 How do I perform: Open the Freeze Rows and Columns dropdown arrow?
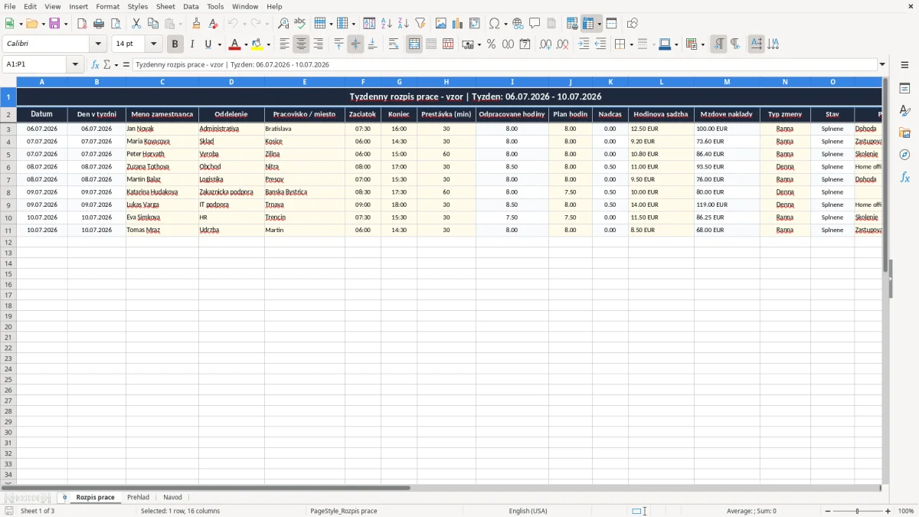click(600, 24)
